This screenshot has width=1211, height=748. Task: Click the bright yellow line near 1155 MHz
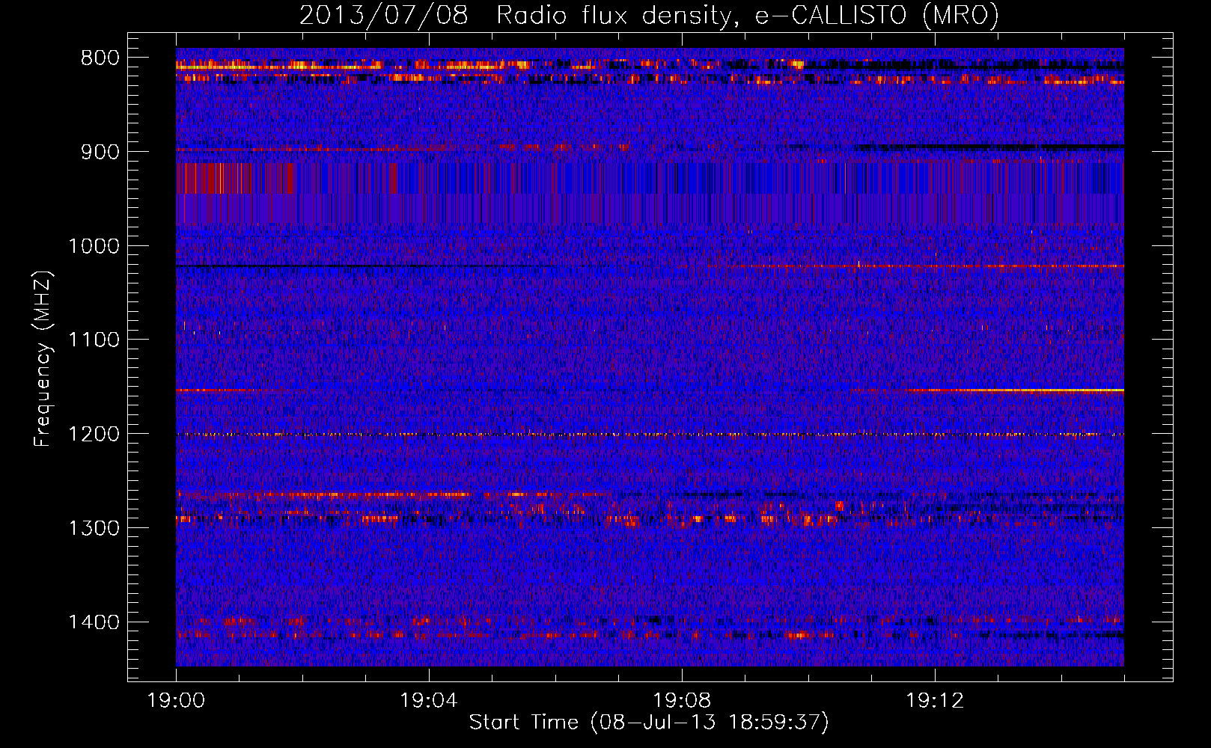pyautogui.click(x=1015, y=390)
